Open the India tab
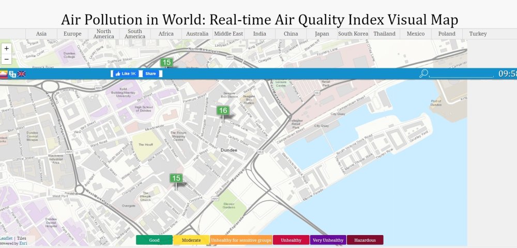The image size is (517, 248). [x=260, y=34]
